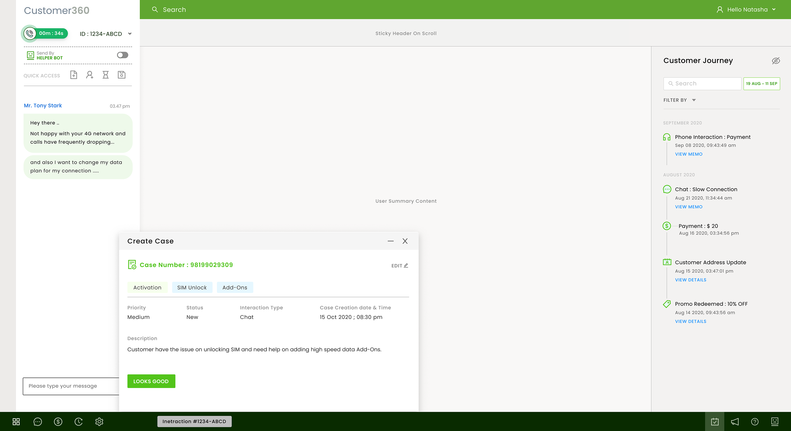The height and width of the screenshot is (431, 791).
Task: Close the Create Case panel
Action: pyautogui.click(x=405, y=241)
